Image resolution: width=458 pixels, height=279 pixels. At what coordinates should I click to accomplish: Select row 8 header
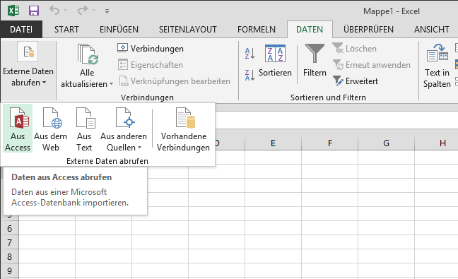pos(10,256)
